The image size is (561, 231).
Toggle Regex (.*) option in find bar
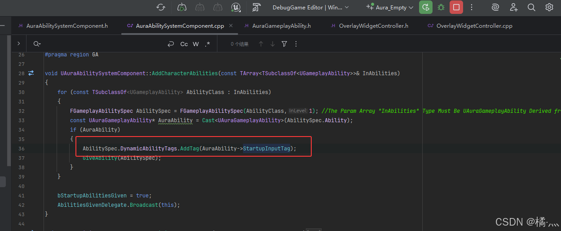207,44
